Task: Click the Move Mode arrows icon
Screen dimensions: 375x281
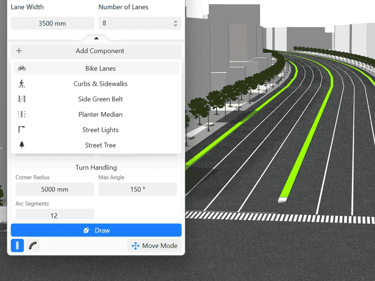Action: tap(135, 246)
